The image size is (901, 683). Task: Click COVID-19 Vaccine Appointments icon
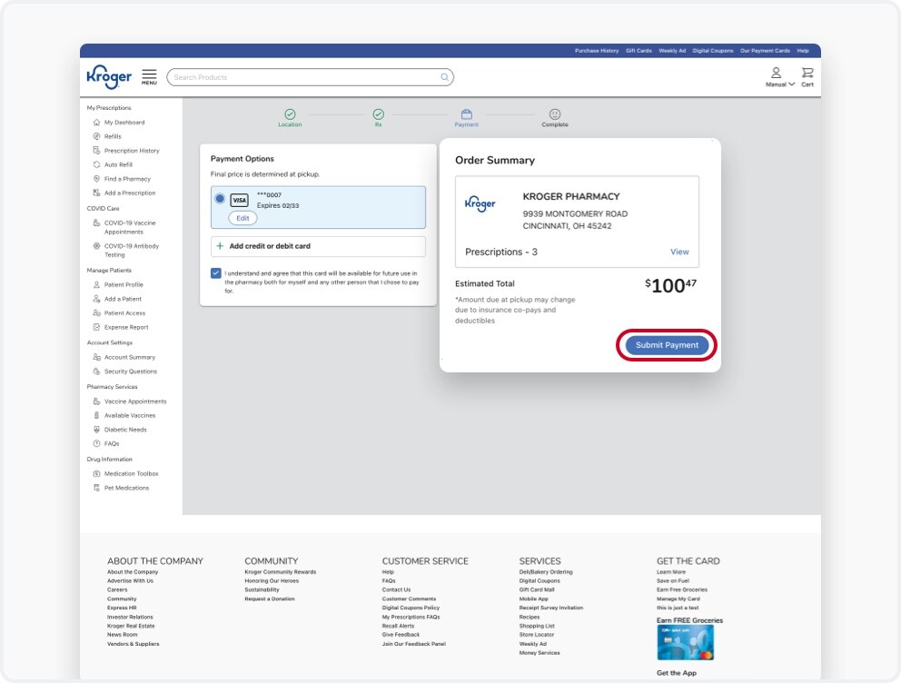pyautogui.click(x=96, y=223)
